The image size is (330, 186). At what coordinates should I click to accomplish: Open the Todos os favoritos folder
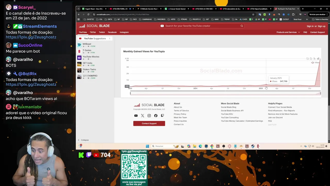pyautogui.click(x=320, y=19)
